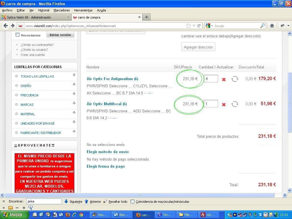Click the element selector icon on add-on bar

click(x=30, y=208)
